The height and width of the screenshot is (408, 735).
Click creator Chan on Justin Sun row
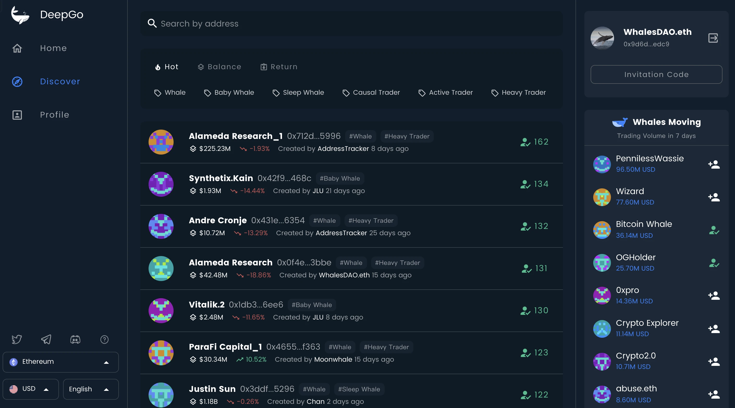pyautogui.click(x=315, y=402)
